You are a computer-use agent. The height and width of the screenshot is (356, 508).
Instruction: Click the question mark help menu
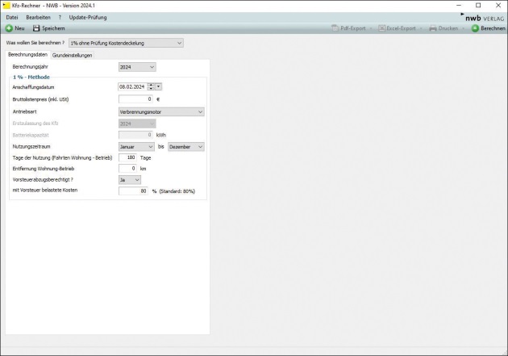pos(59,17)
